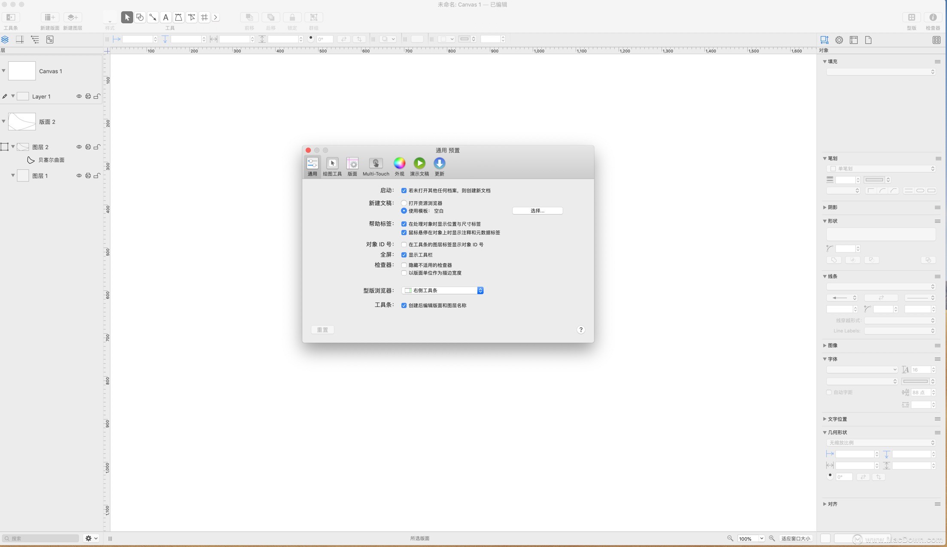Click the New Canvas toolbar icon
Viewport: 947px width, 547px height.
click(x=50, y=17)
